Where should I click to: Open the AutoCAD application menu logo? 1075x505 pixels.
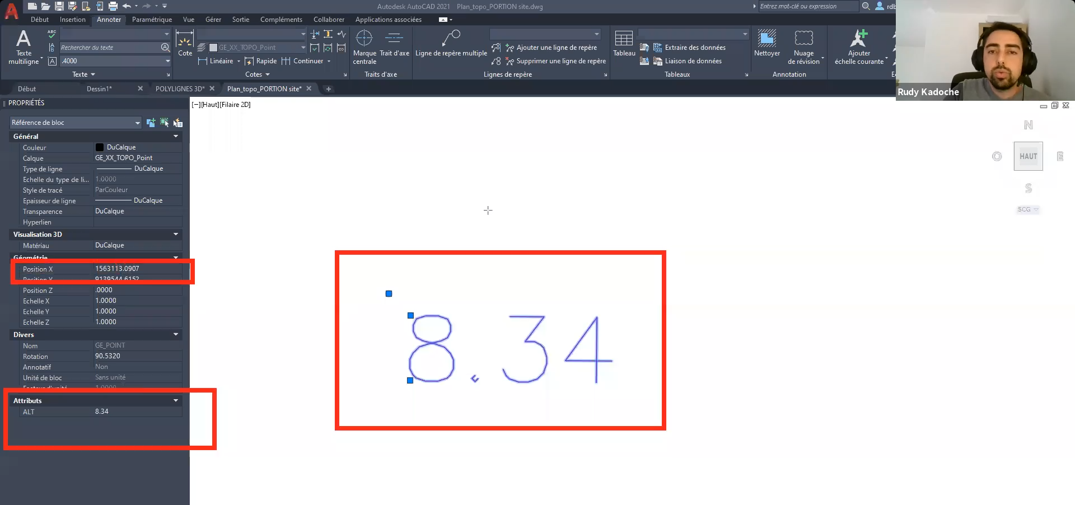pos(11,10)
